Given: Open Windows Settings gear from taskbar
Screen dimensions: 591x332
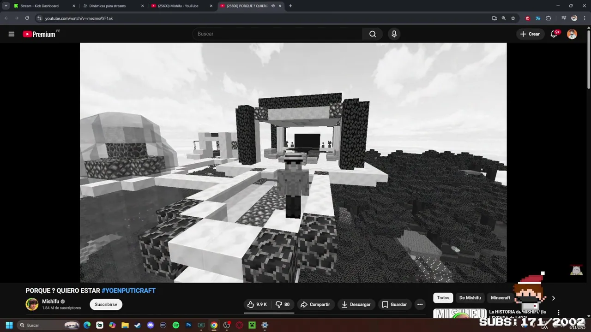Looking at the screenshot, I should [x=265, y=325].
